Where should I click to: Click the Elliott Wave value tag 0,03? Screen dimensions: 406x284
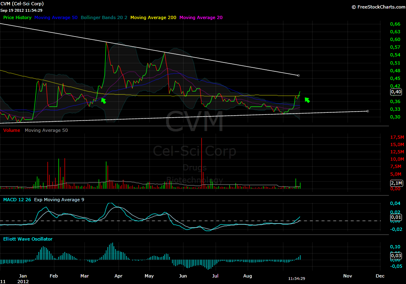(x=396, y=256)
